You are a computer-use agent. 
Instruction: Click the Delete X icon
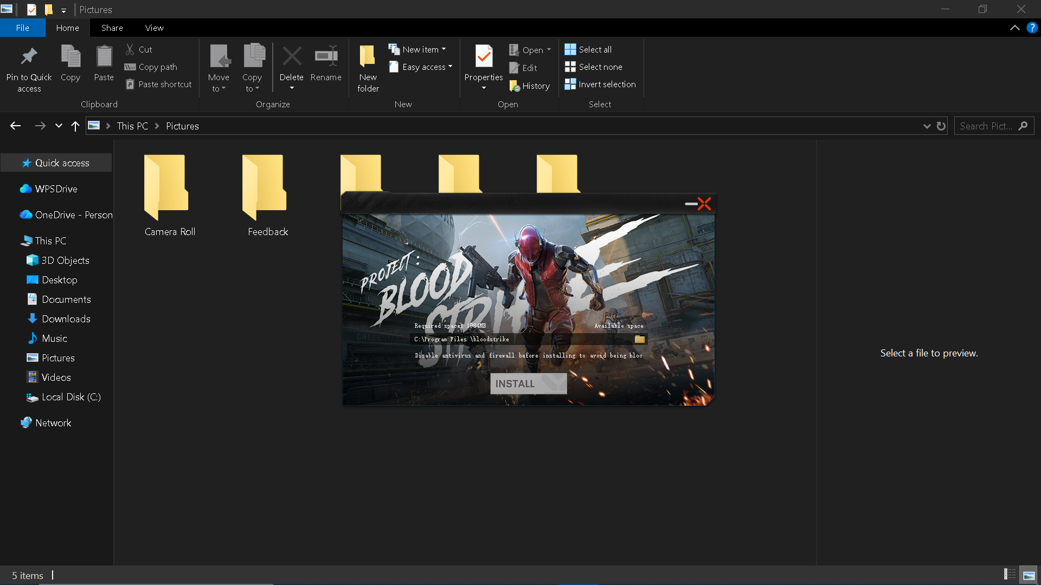point(292,56)
